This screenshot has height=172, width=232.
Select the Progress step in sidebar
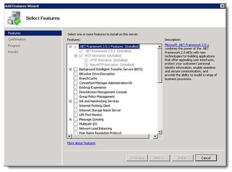click(14, 46)
